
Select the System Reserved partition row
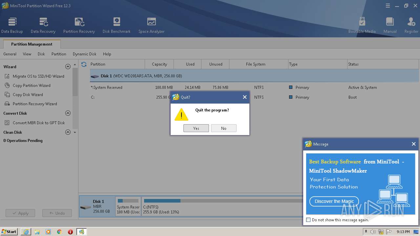254,88
